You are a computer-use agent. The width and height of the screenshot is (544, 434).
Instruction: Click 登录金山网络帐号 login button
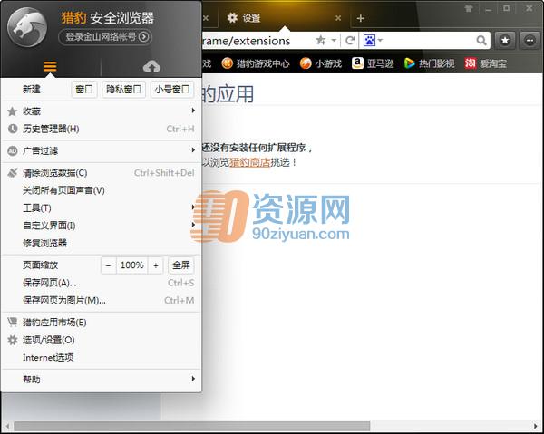pos(105,37)
